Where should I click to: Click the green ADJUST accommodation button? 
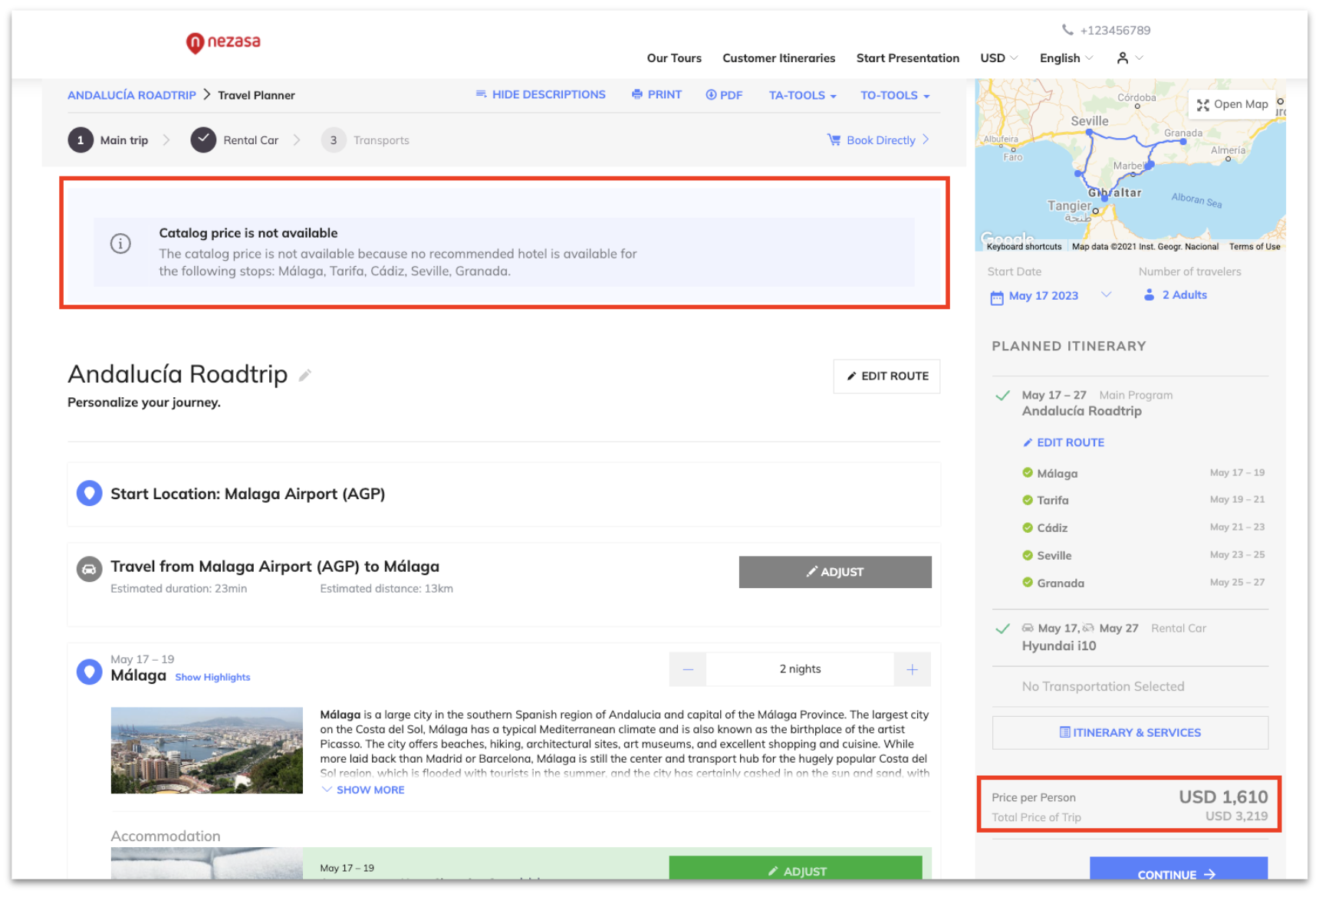(x=795, y=869)
